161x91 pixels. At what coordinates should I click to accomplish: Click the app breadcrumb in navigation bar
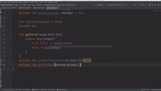[x=16, y=5]
